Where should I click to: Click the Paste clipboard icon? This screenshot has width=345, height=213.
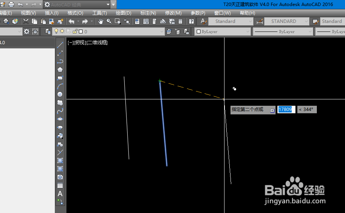tap(43, 21)
